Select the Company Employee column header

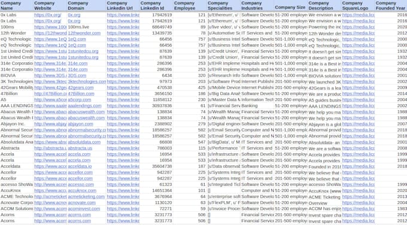(190, 5)
